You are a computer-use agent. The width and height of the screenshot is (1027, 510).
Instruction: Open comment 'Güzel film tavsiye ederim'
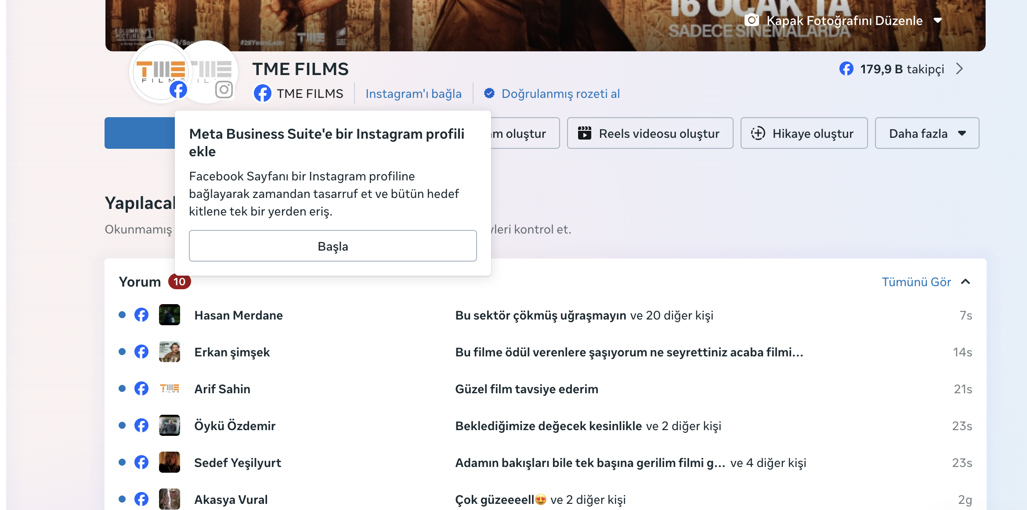coord(527,389)
